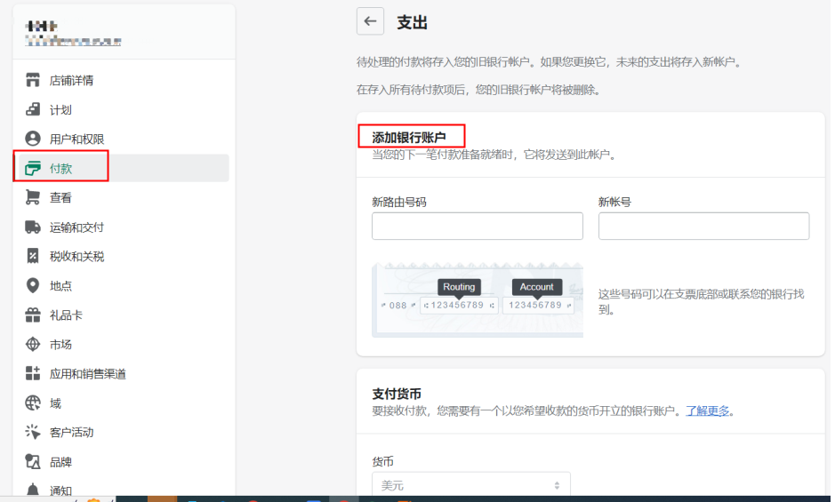Click the 地点 location pin icon
This screenshot has width=835, height=502.
pyautogui.click(x=33, y=285)
